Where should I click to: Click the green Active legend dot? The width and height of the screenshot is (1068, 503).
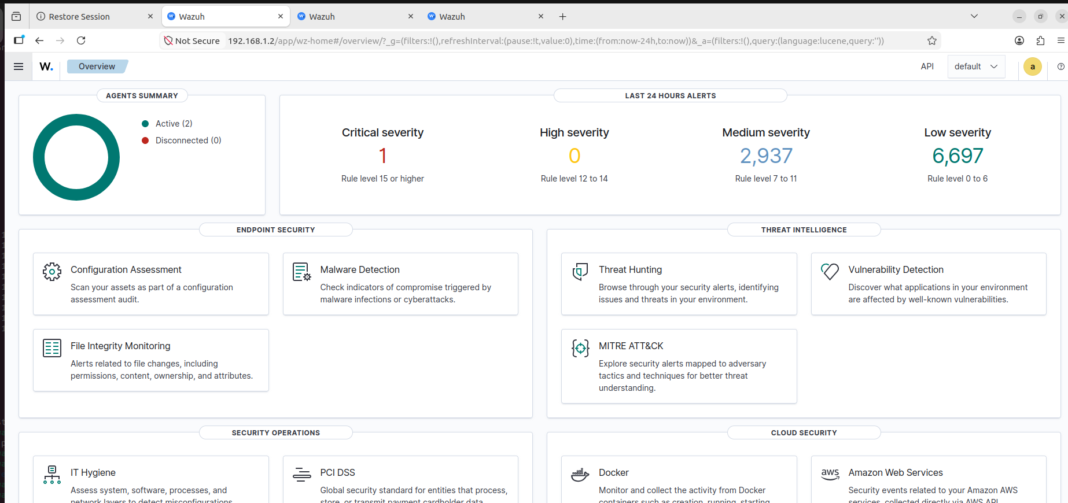(x=145, y=124)
